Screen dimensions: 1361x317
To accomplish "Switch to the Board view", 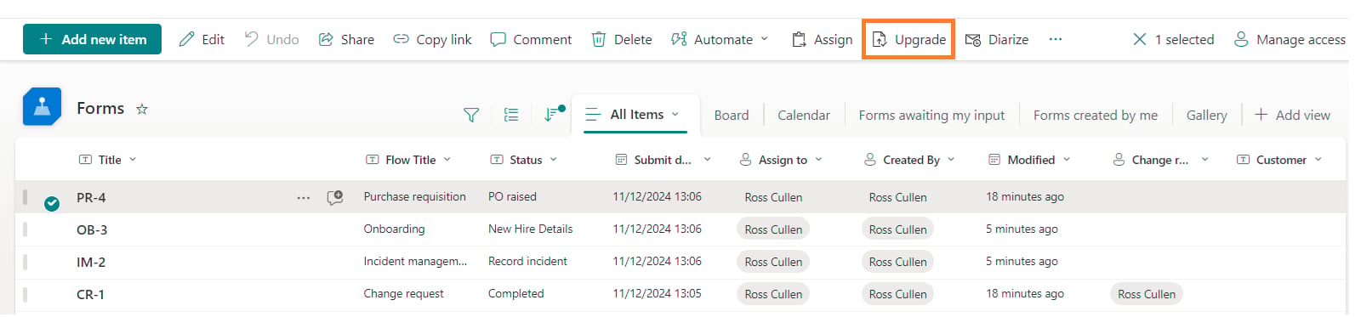I will click(x=732, y=116).
